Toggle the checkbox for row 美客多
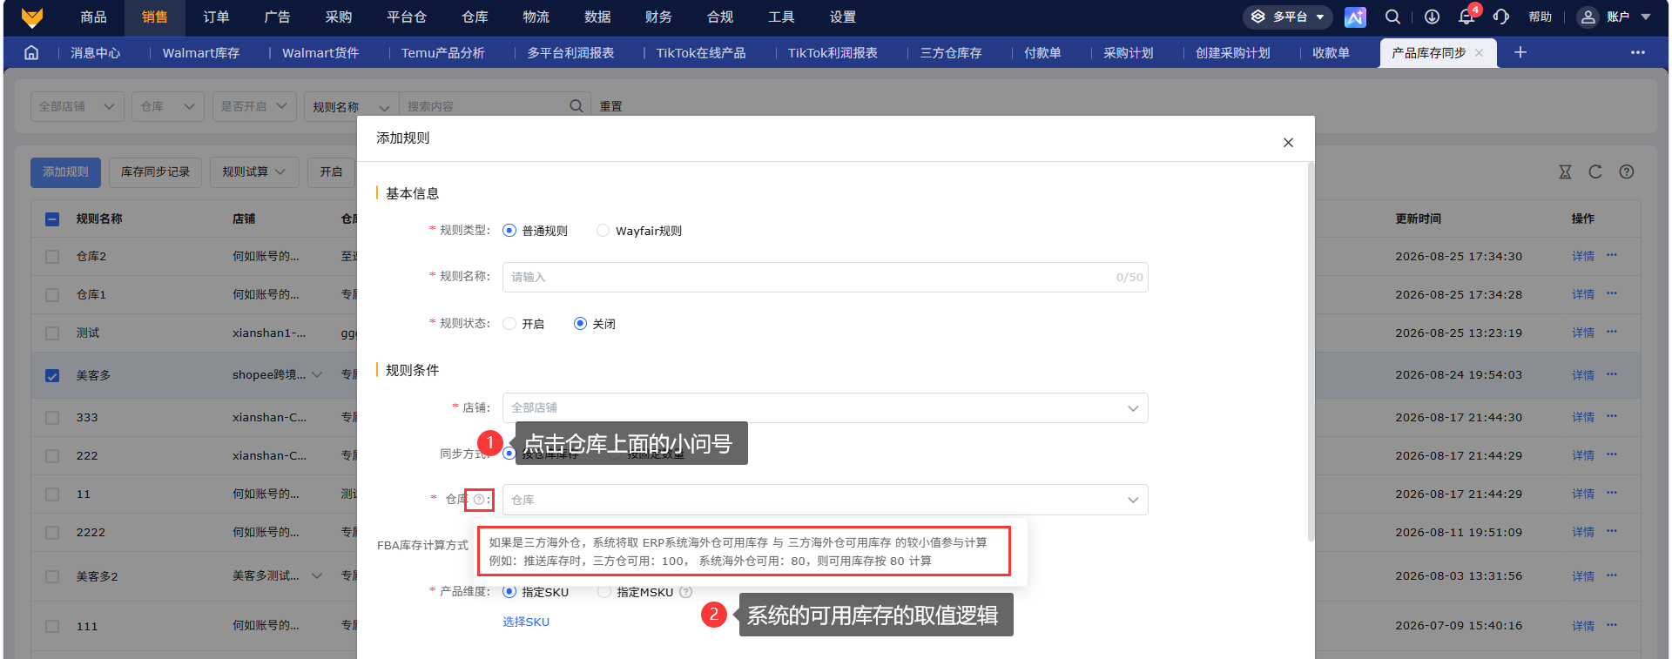Viewport: 1672px width, 659px height. pyautogui.click(x=52, y=376)
